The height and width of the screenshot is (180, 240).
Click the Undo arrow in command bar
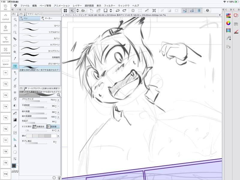click(118, 11)
